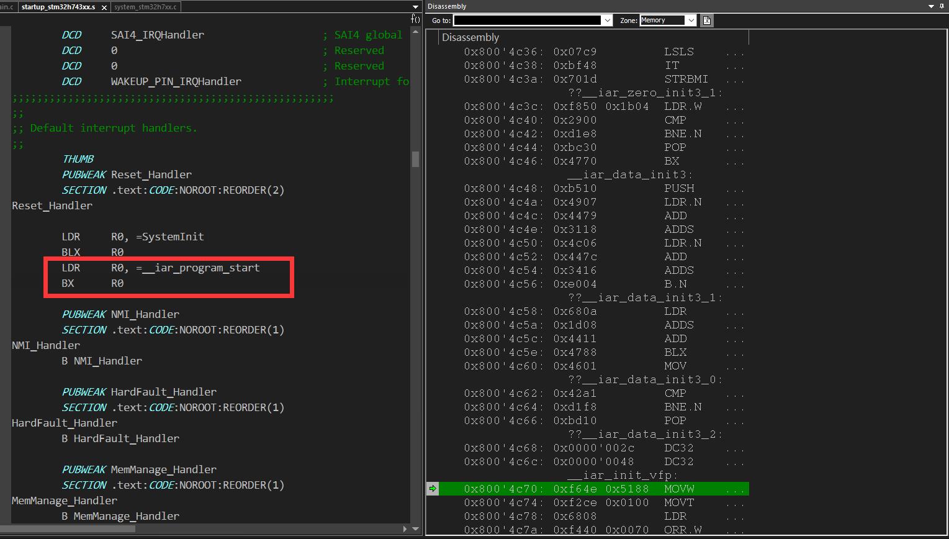Click the Go to address input field

tap(528, 20)
